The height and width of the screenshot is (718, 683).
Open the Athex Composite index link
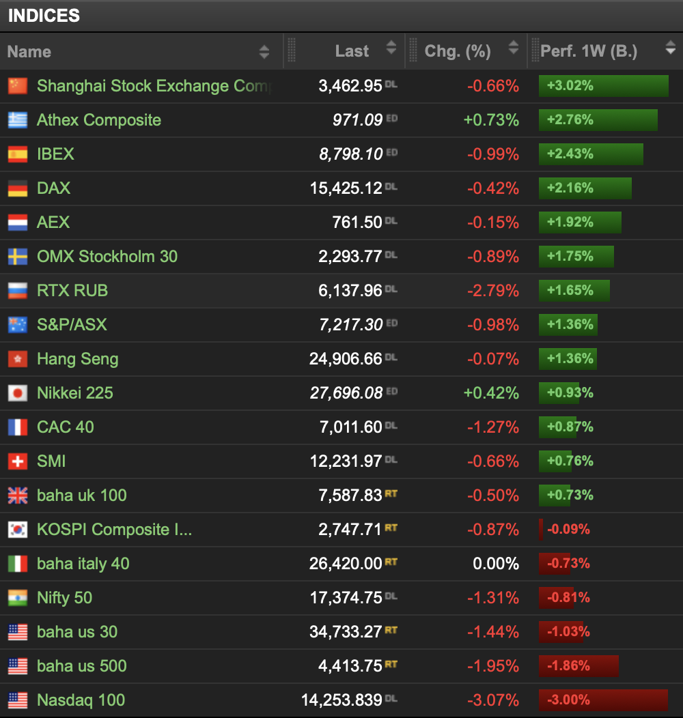(x=99, y=120)
